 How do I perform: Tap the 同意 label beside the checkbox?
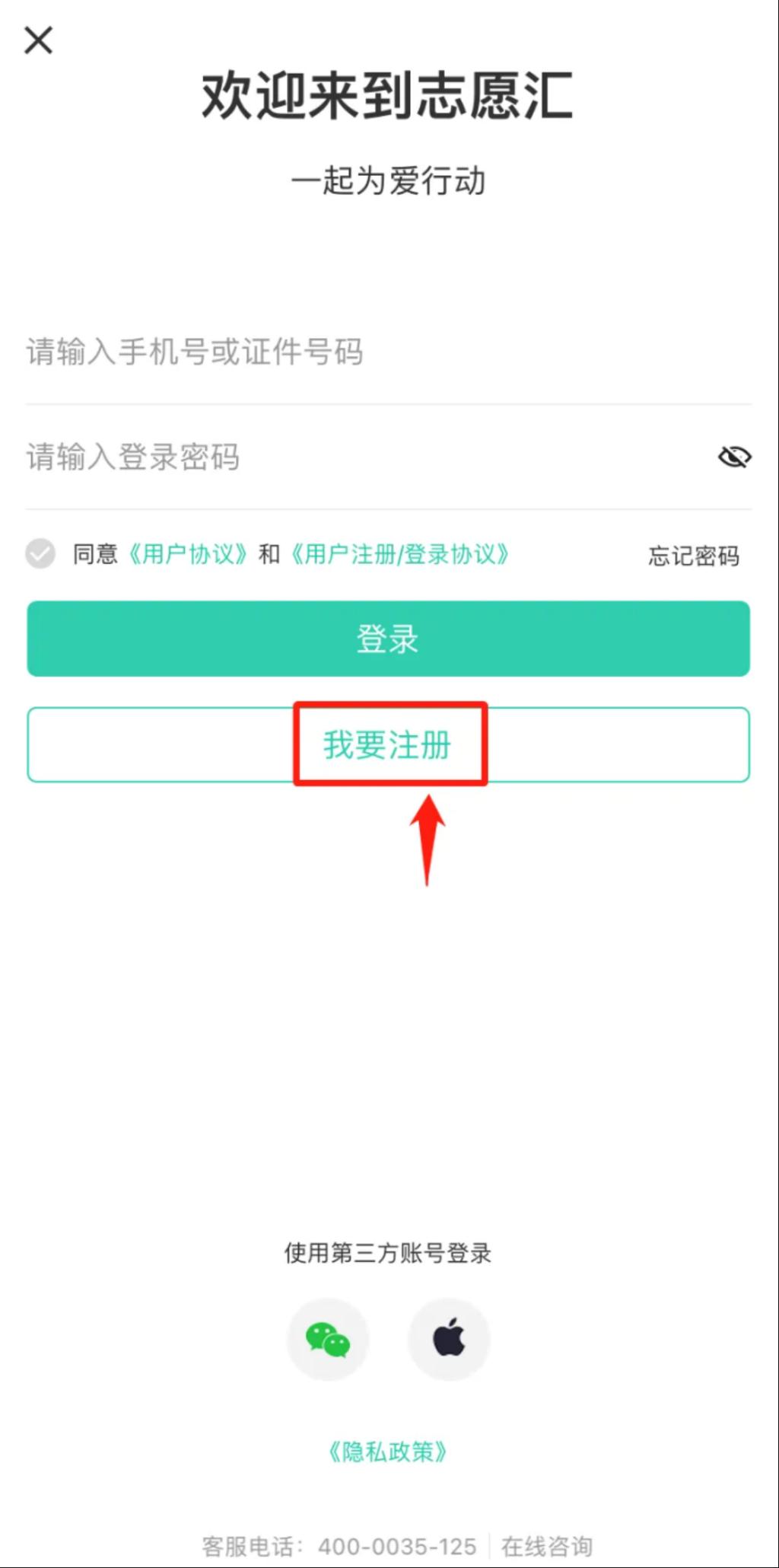95,554
